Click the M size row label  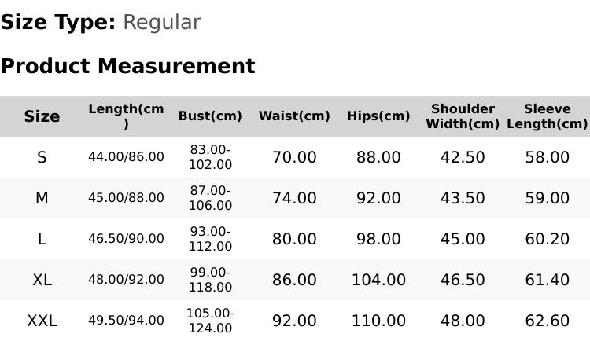coord(42,198)
